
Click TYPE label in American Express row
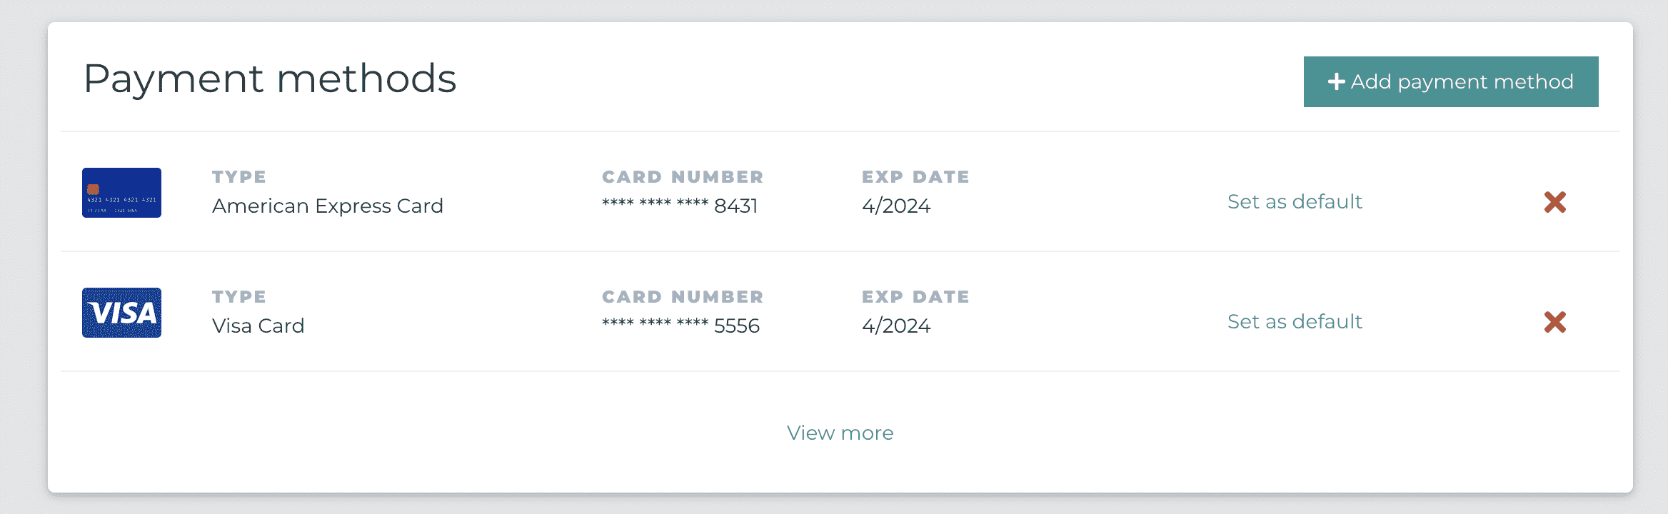[x=239, y=176]
